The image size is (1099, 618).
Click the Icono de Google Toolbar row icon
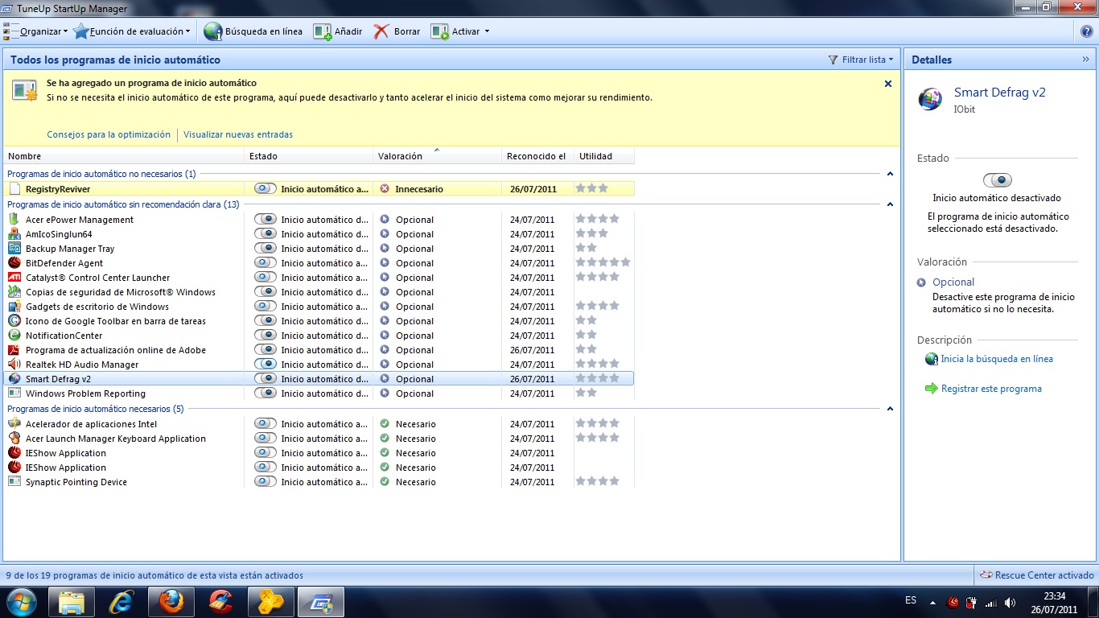pos(14,321)
